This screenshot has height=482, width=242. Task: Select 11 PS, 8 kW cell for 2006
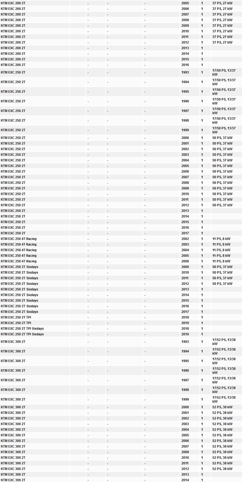(x=221, y=261)
